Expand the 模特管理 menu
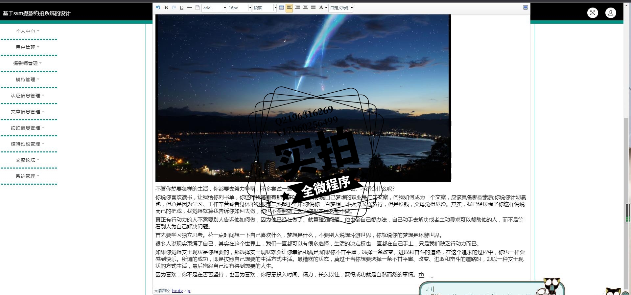Viewport: 631px width, 295px height. pos(28,79)
